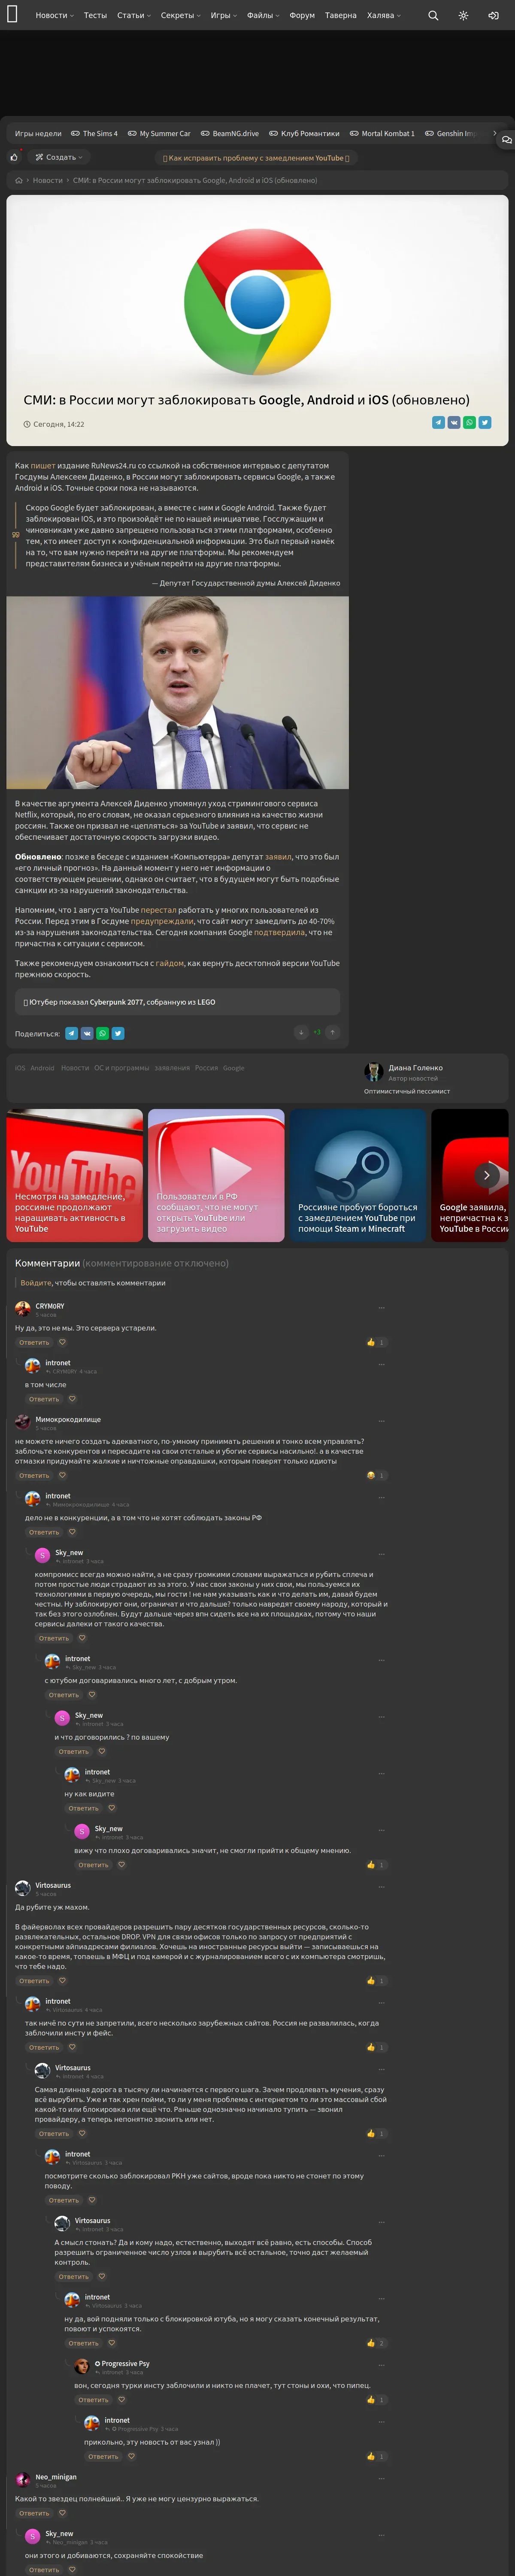
Task: Expand the Файлы dropdown
Action: click(263, 15)
